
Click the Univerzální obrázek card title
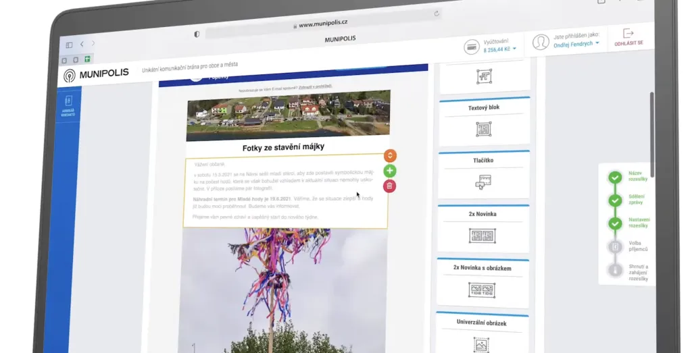click(481, 323)
